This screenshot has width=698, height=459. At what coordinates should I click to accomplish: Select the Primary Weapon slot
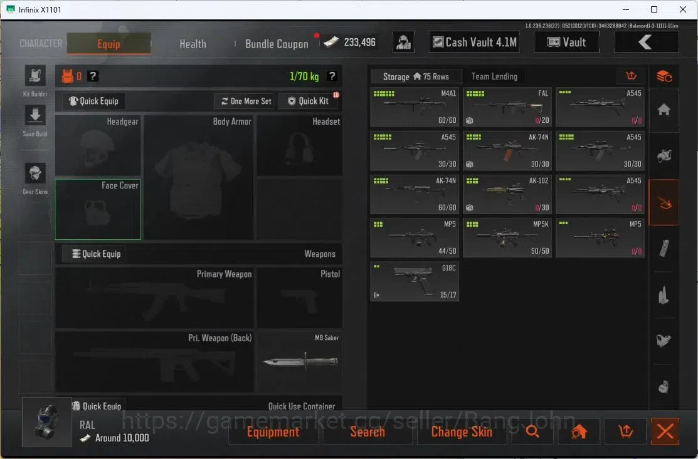click(x=154, y=297)
